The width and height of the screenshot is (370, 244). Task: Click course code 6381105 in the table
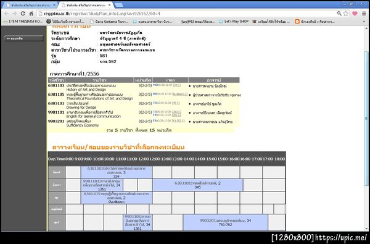pyautogui.click(x=56, y=95)
